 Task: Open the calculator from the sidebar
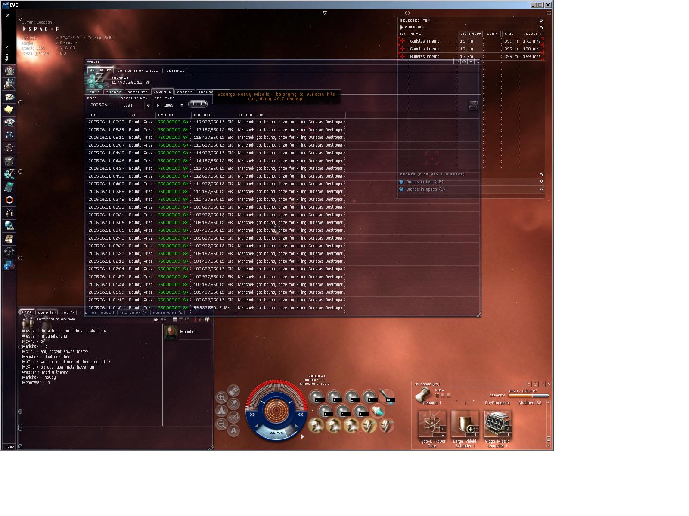pos(9,187)
